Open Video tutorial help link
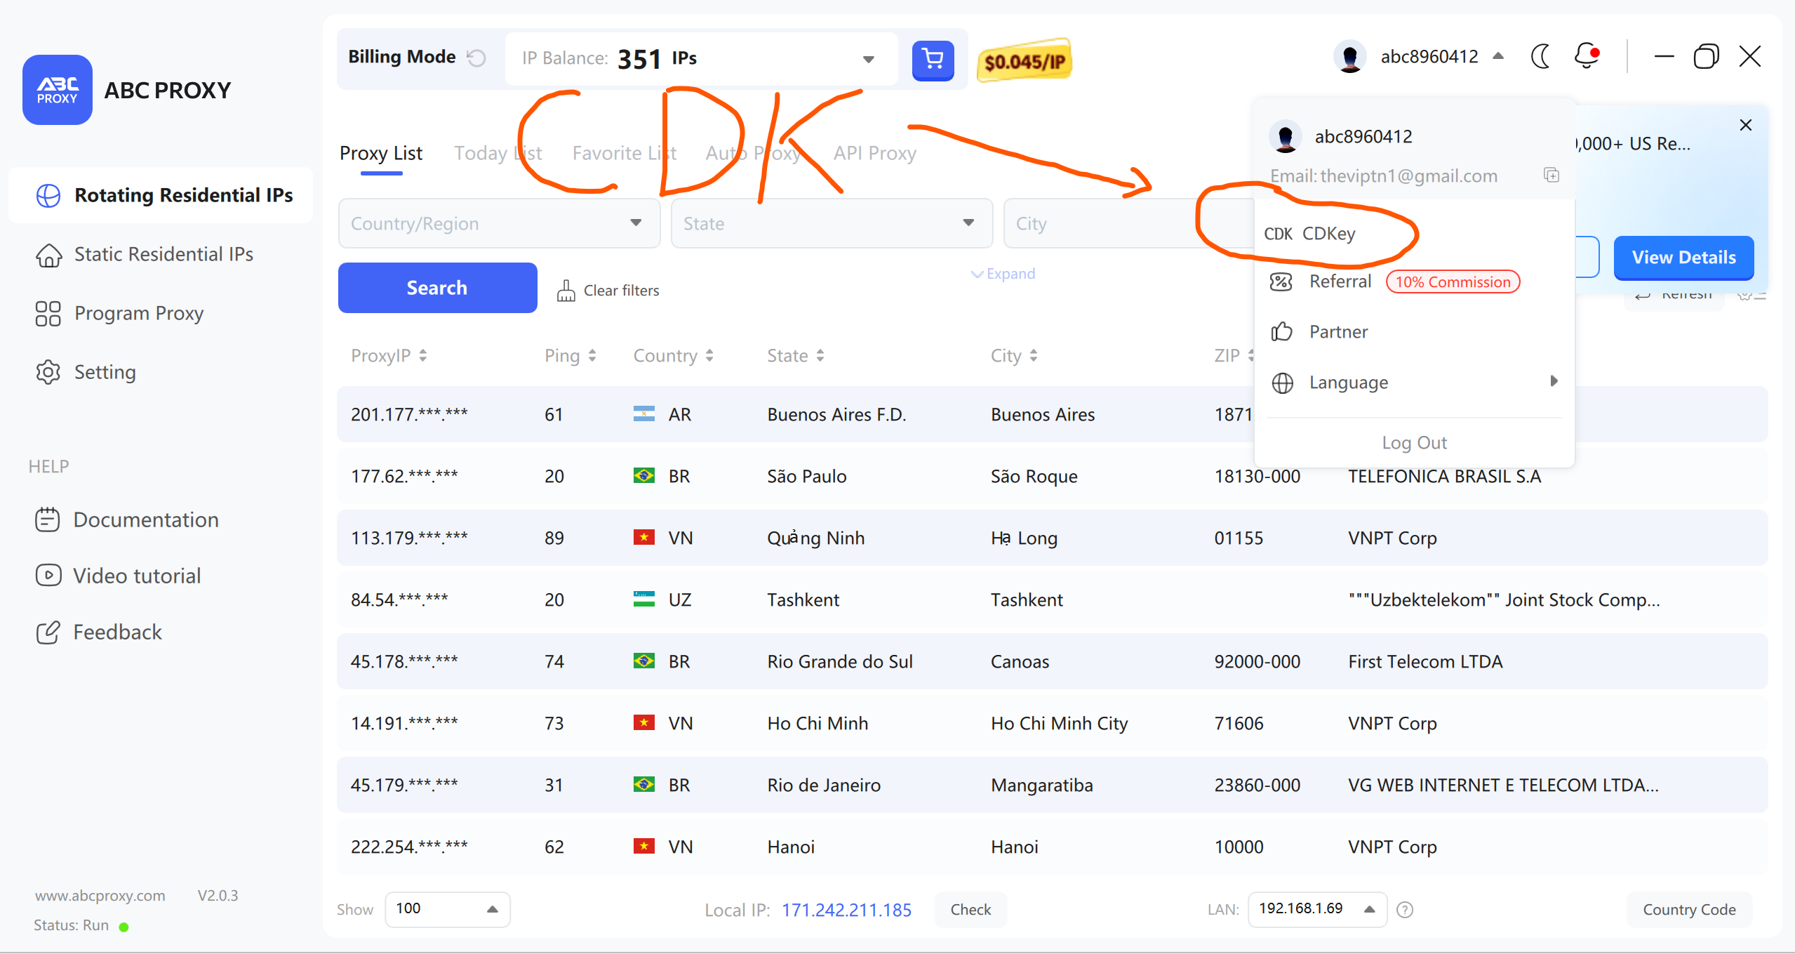Screen dimensions: 1795x954 point(137,576)
